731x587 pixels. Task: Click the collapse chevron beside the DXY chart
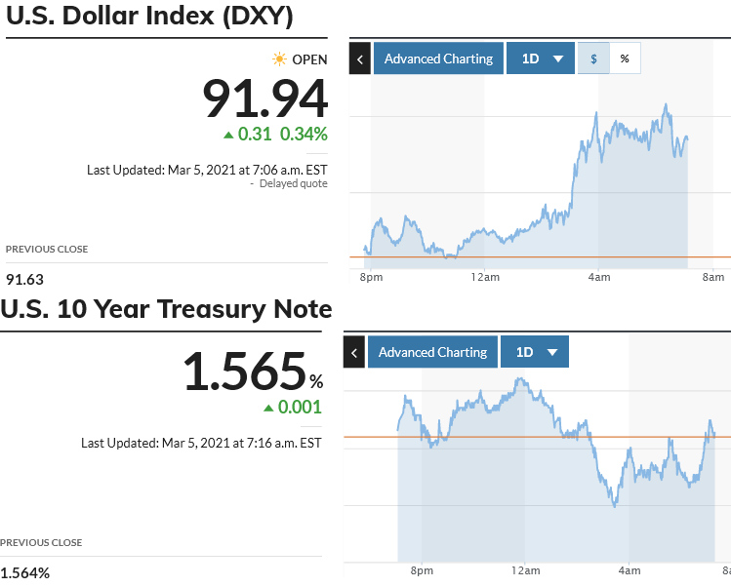pyautogui.click(x=360, y=59)
